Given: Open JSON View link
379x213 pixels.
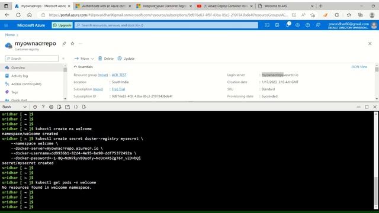Looking at the screenshot, I should pos(359,67).
